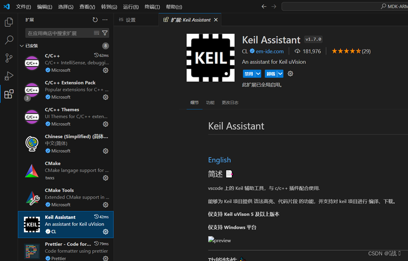Open Source Control view in activity bar
408x261 pixels.
point(9,58)
